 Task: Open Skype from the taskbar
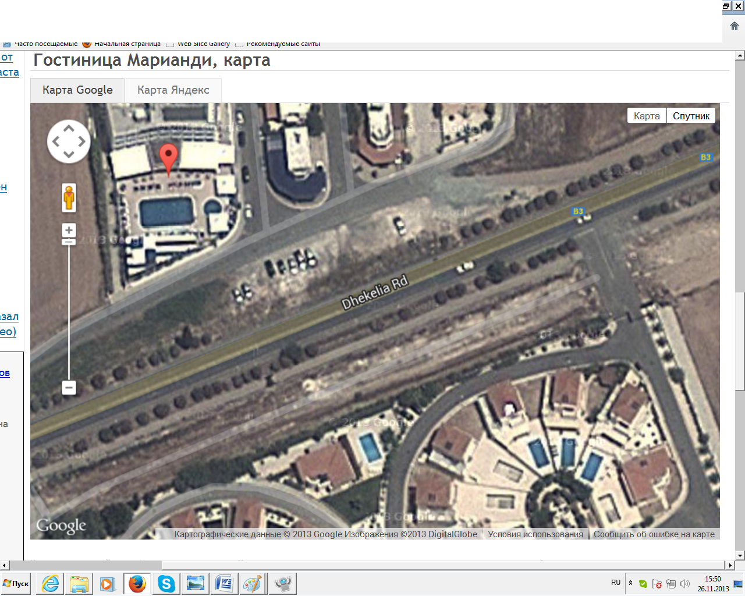166,584
